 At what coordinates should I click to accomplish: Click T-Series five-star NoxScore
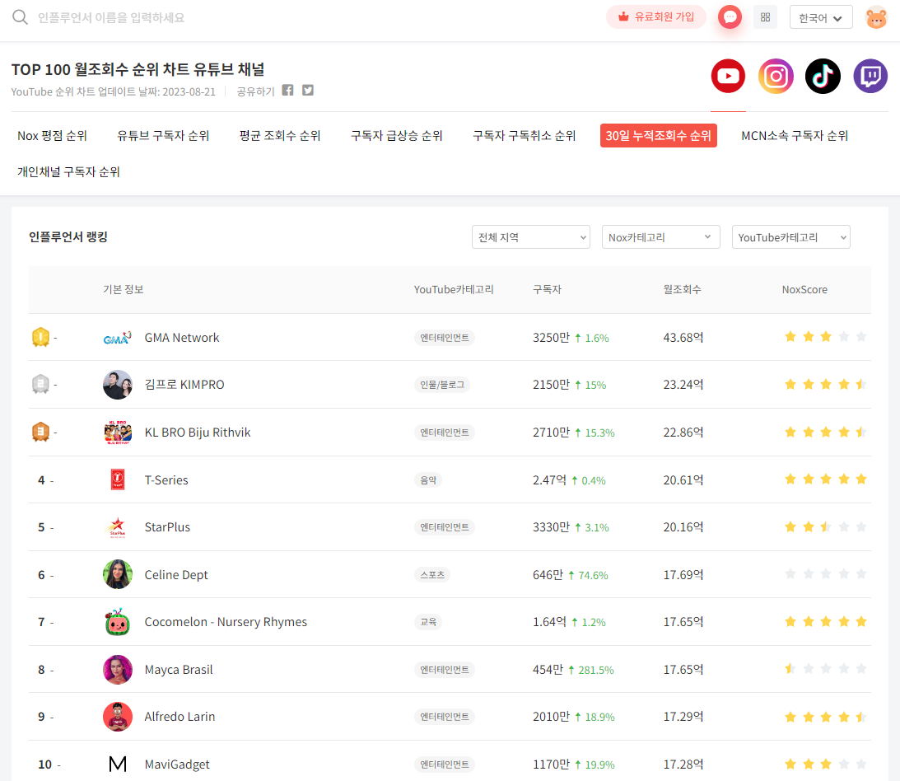[825, 479]
